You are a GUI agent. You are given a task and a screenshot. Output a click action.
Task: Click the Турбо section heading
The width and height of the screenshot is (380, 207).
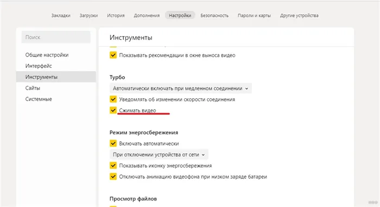click(117, 77)
